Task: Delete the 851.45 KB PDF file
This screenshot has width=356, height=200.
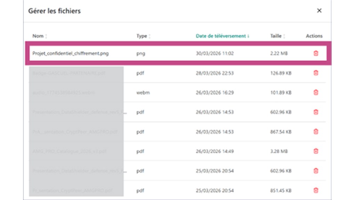Action: [315, 190]
